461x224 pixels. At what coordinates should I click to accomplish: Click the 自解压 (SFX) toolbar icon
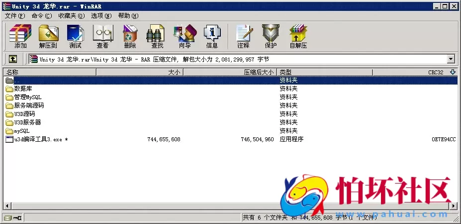pyautogui.click(x=298, y=36)
